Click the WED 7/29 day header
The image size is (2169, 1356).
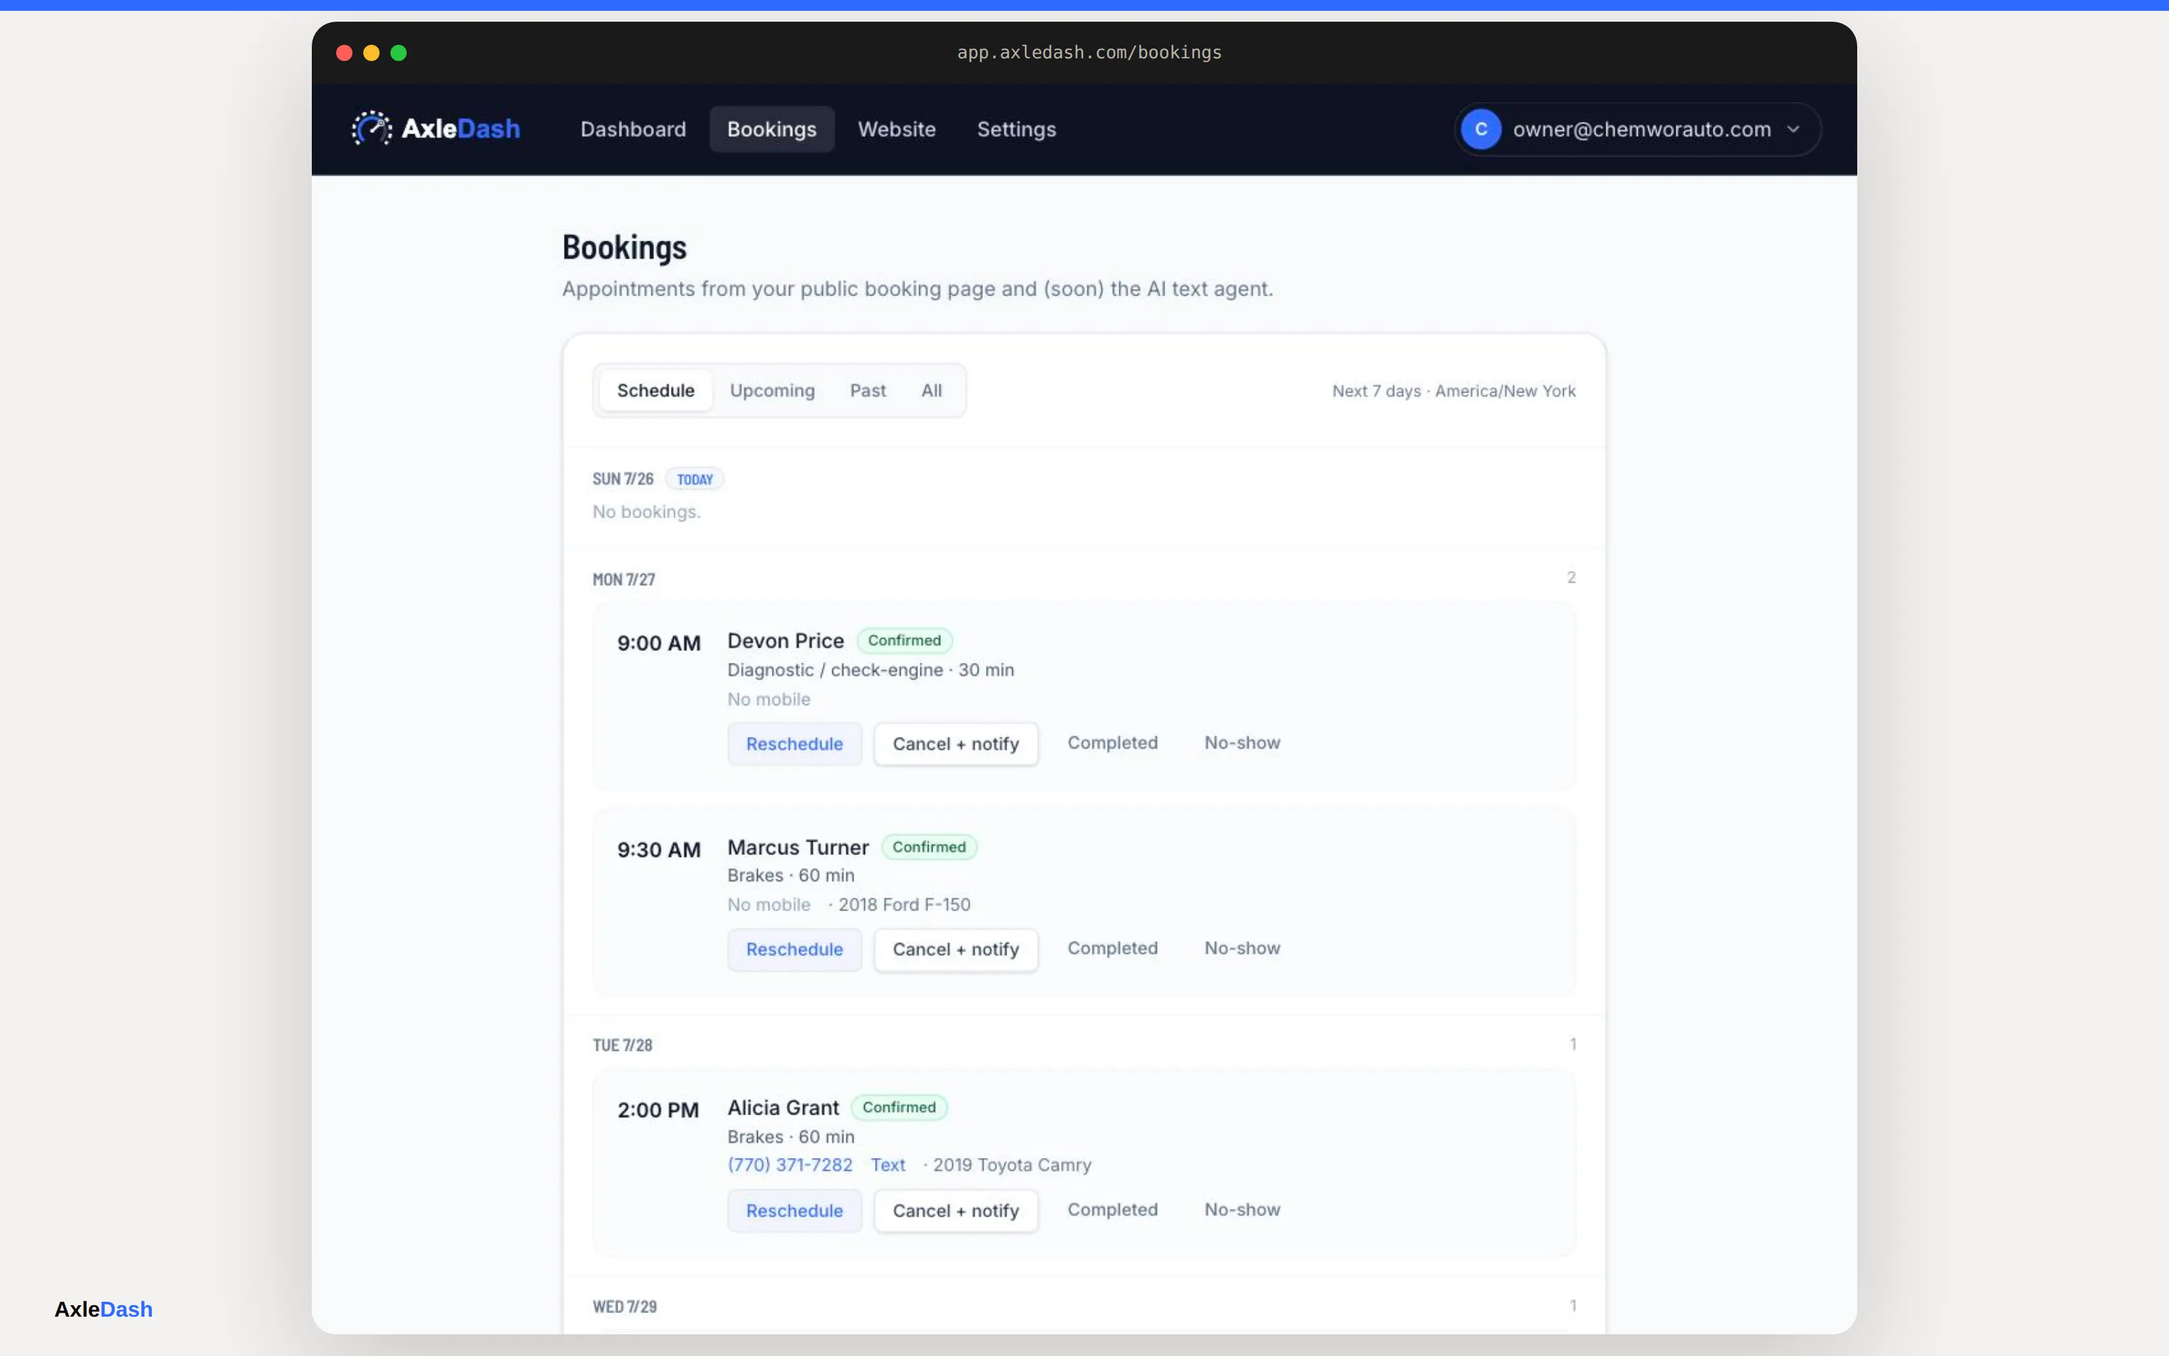(x=625, y=1307)
